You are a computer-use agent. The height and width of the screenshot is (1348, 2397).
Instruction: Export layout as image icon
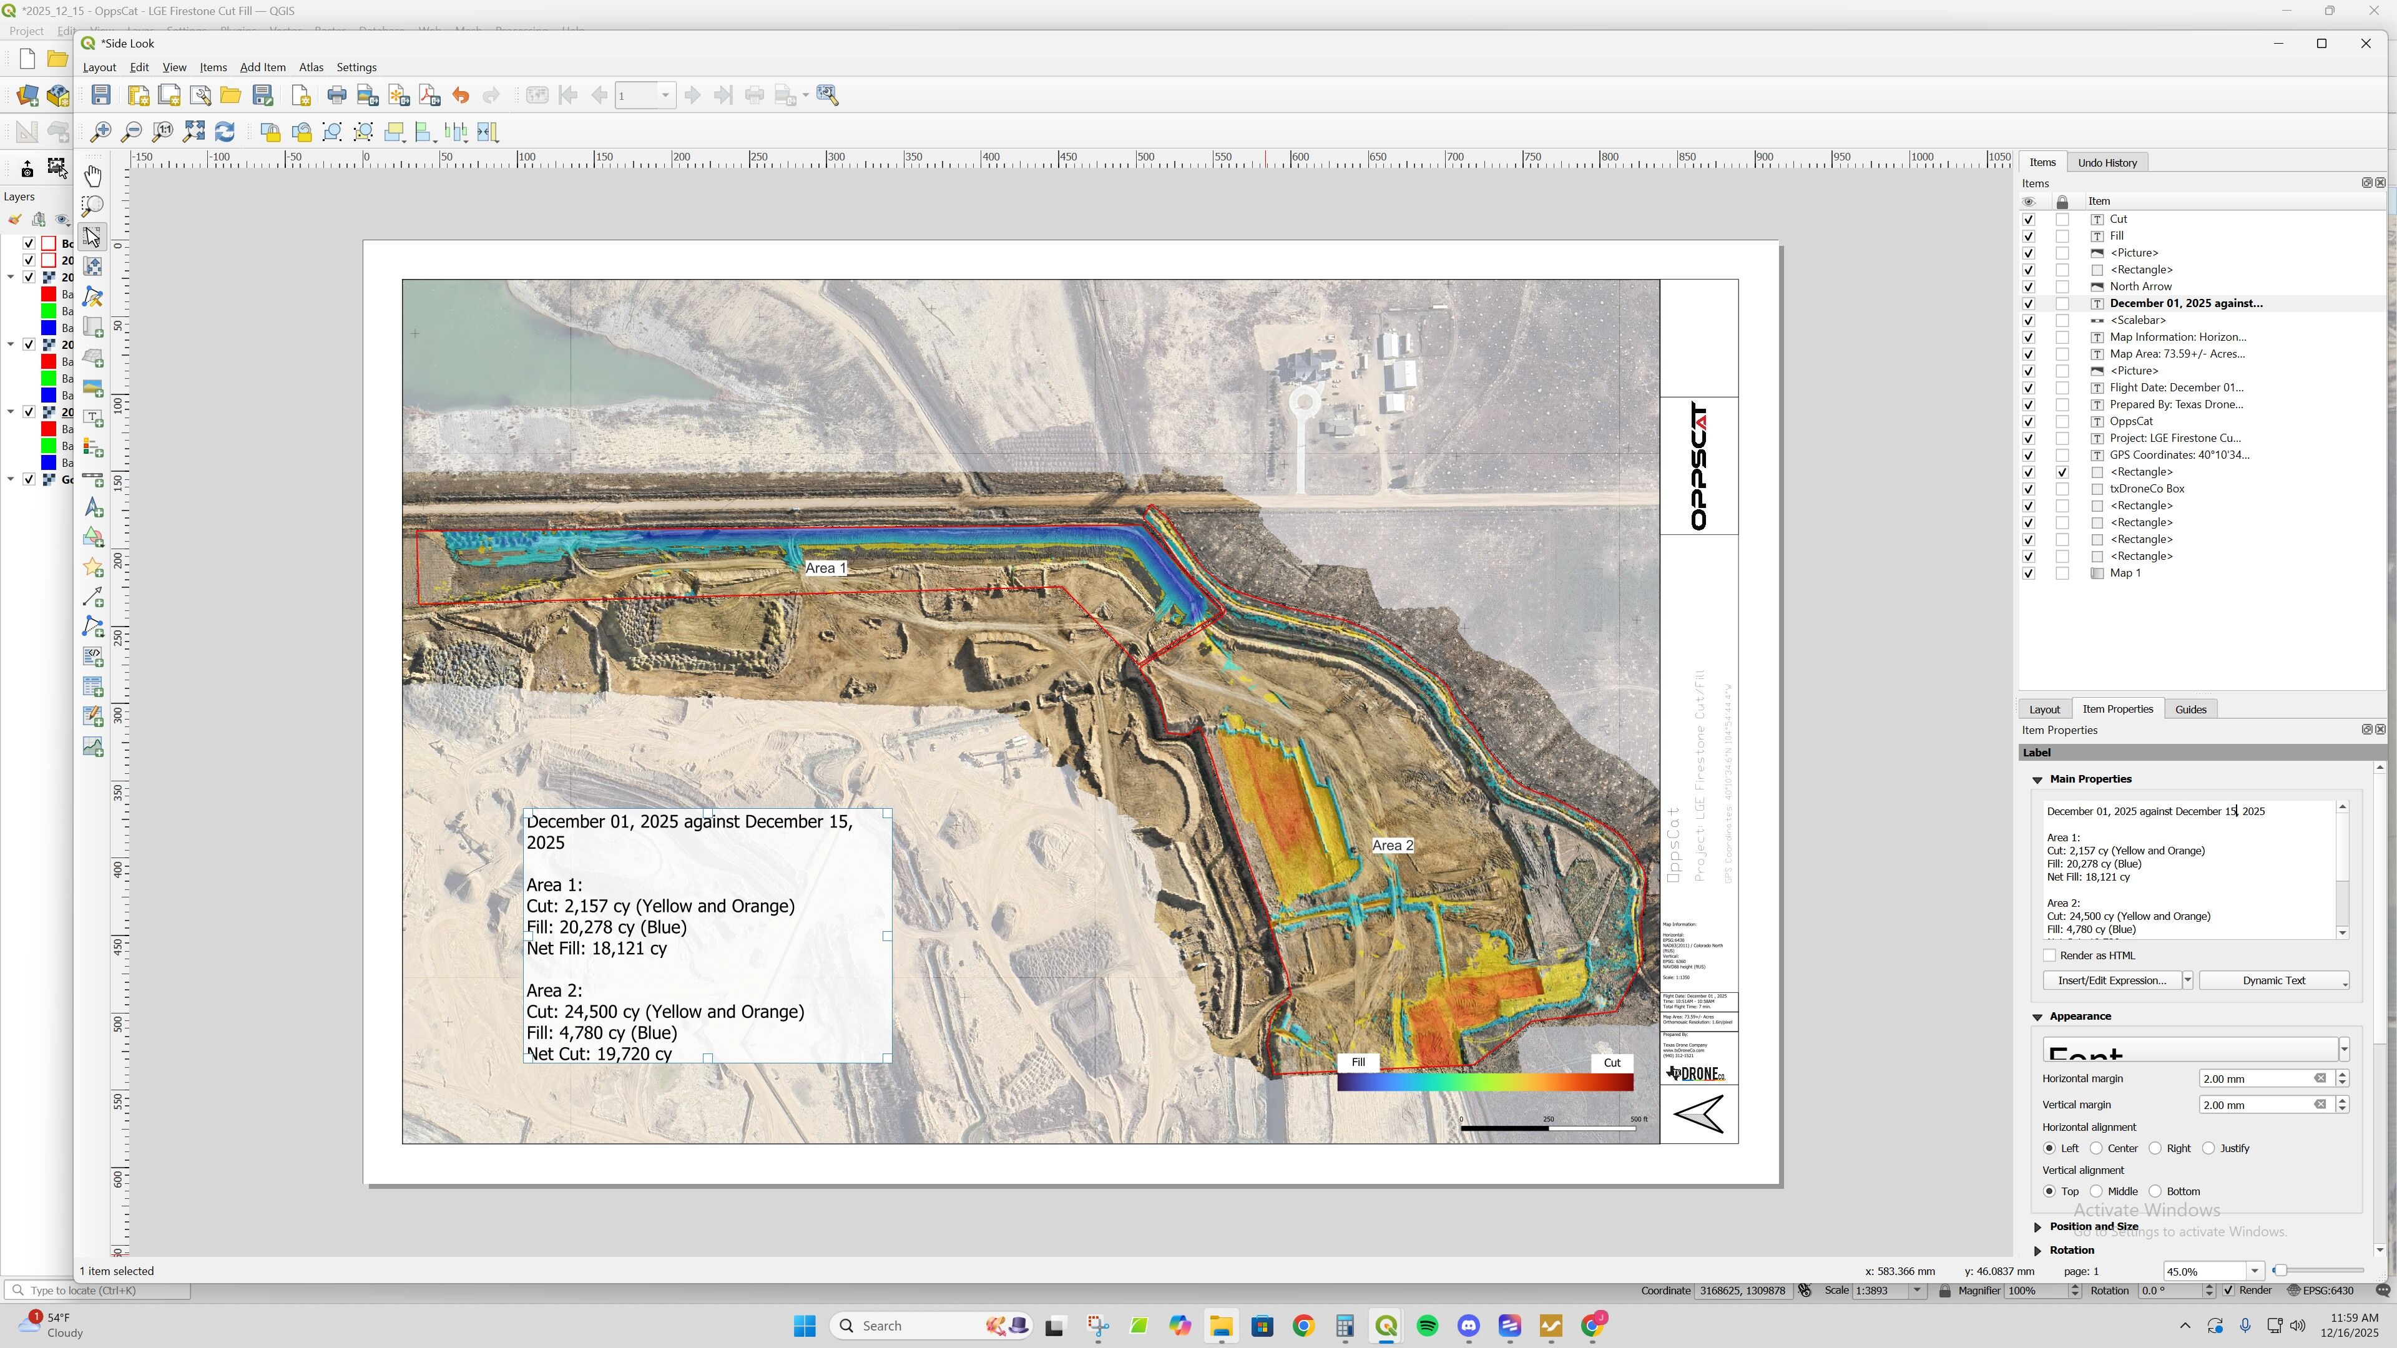368,95
